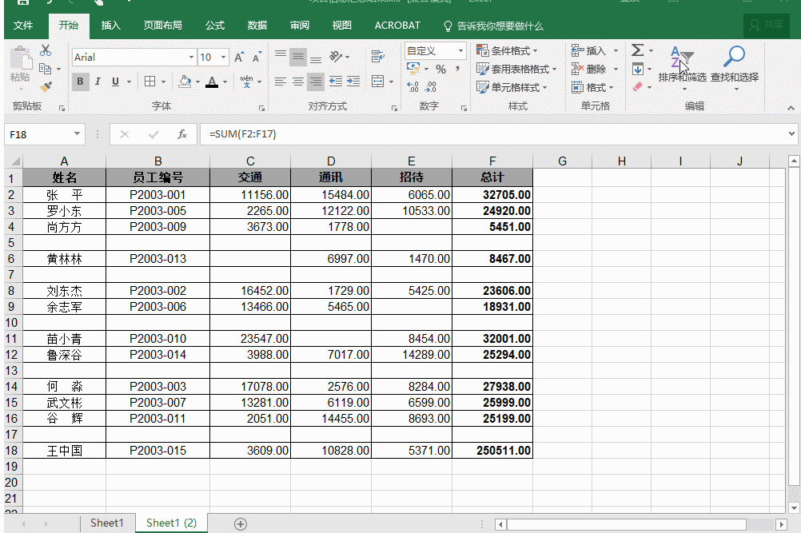Open 单元格样式 cell styles menu
This screenshot has width=801, height=533.
[x=512, y=87]
